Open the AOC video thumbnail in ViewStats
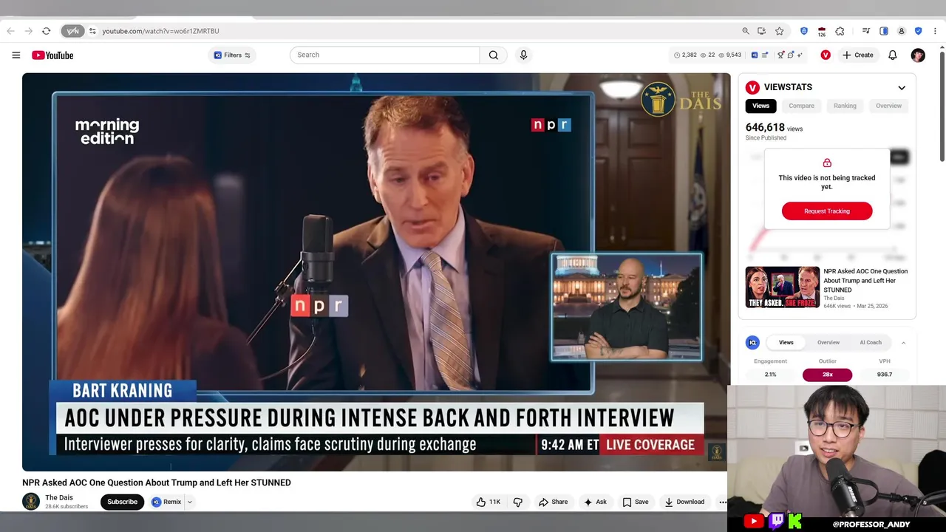 tap(782, 287)
